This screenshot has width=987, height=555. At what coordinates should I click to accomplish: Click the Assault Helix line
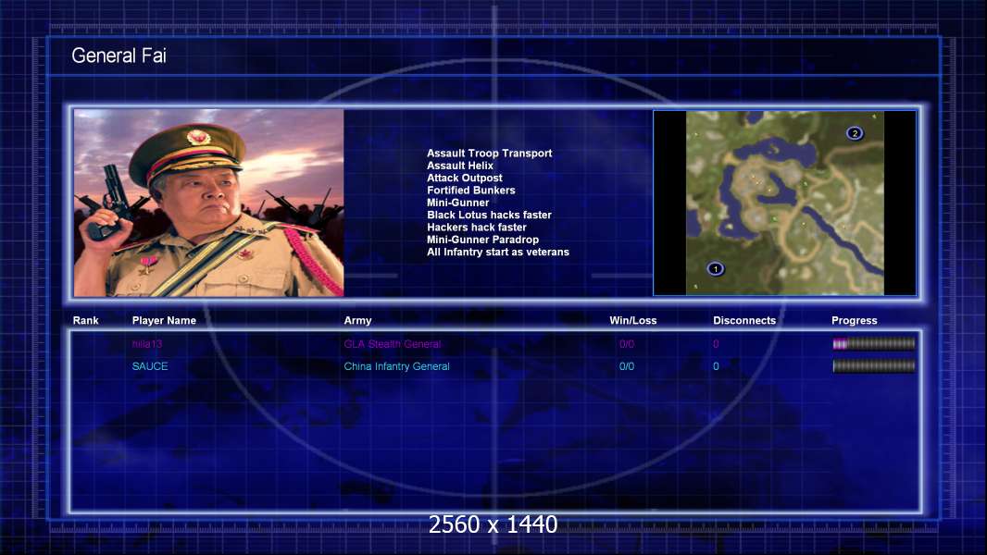point(460,166)
